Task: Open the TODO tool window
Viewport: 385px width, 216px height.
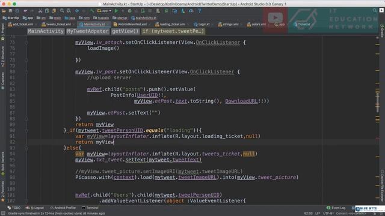Action: (14, 208)
